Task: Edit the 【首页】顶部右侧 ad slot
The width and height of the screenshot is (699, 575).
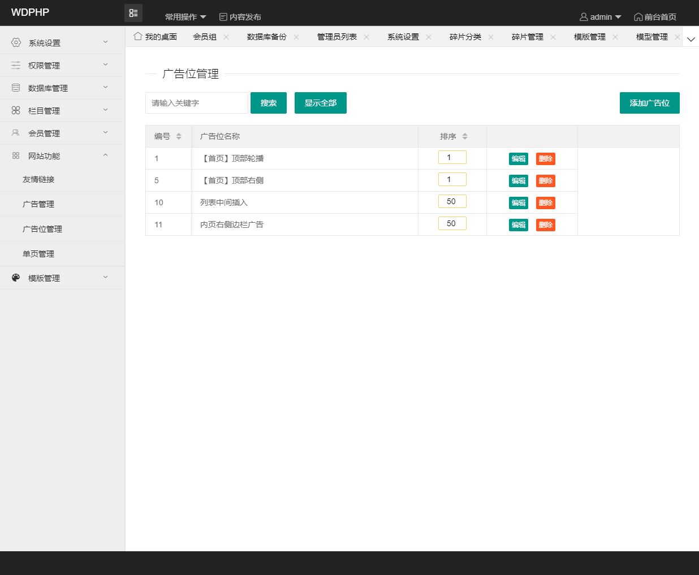Action: click(x=519, y=181)
